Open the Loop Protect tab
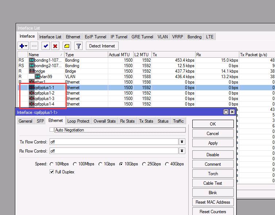 tap(78, 121)
